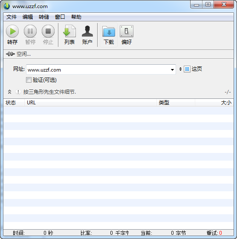The width and height of the screenshot is (237, 239).
Task: Click the grid icon beside 这页
Action: pos(187,69)
